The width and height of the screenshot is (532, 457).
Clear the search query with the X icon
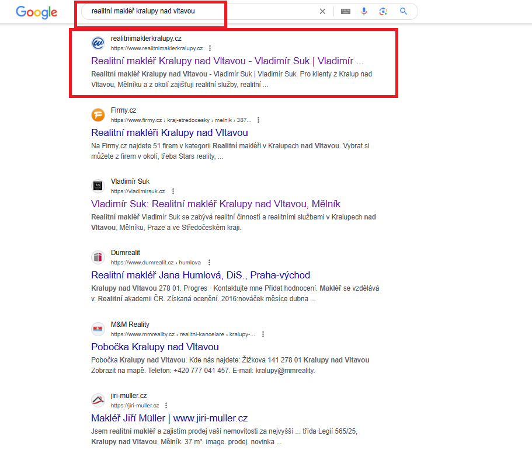pos(322,12)
